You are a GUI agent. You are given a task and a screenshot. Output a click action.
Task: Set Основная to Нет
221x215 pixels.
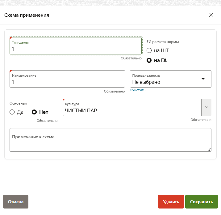[35, 112]
